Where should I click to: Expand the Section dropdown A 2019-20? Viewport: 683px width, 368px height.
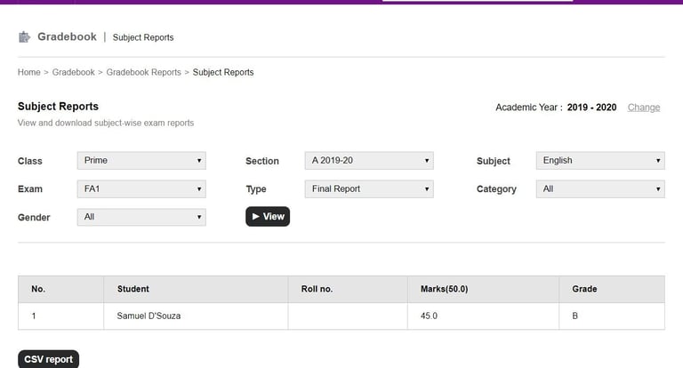coord(368,161)
